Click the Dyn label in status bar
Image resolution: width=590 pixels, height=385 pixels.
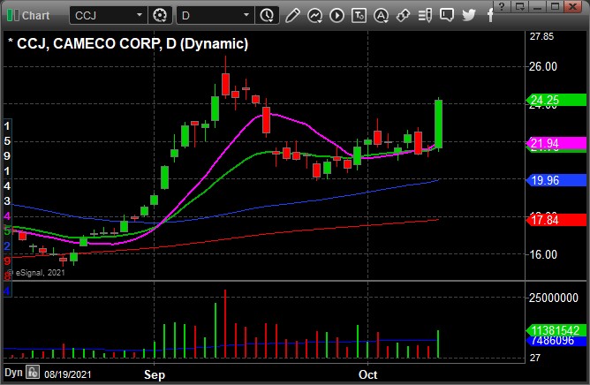[x=13, y=373]
